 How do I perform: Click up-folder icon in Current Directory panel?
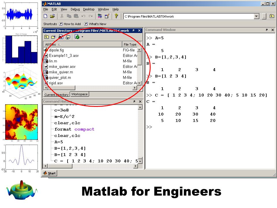point(47,37)
